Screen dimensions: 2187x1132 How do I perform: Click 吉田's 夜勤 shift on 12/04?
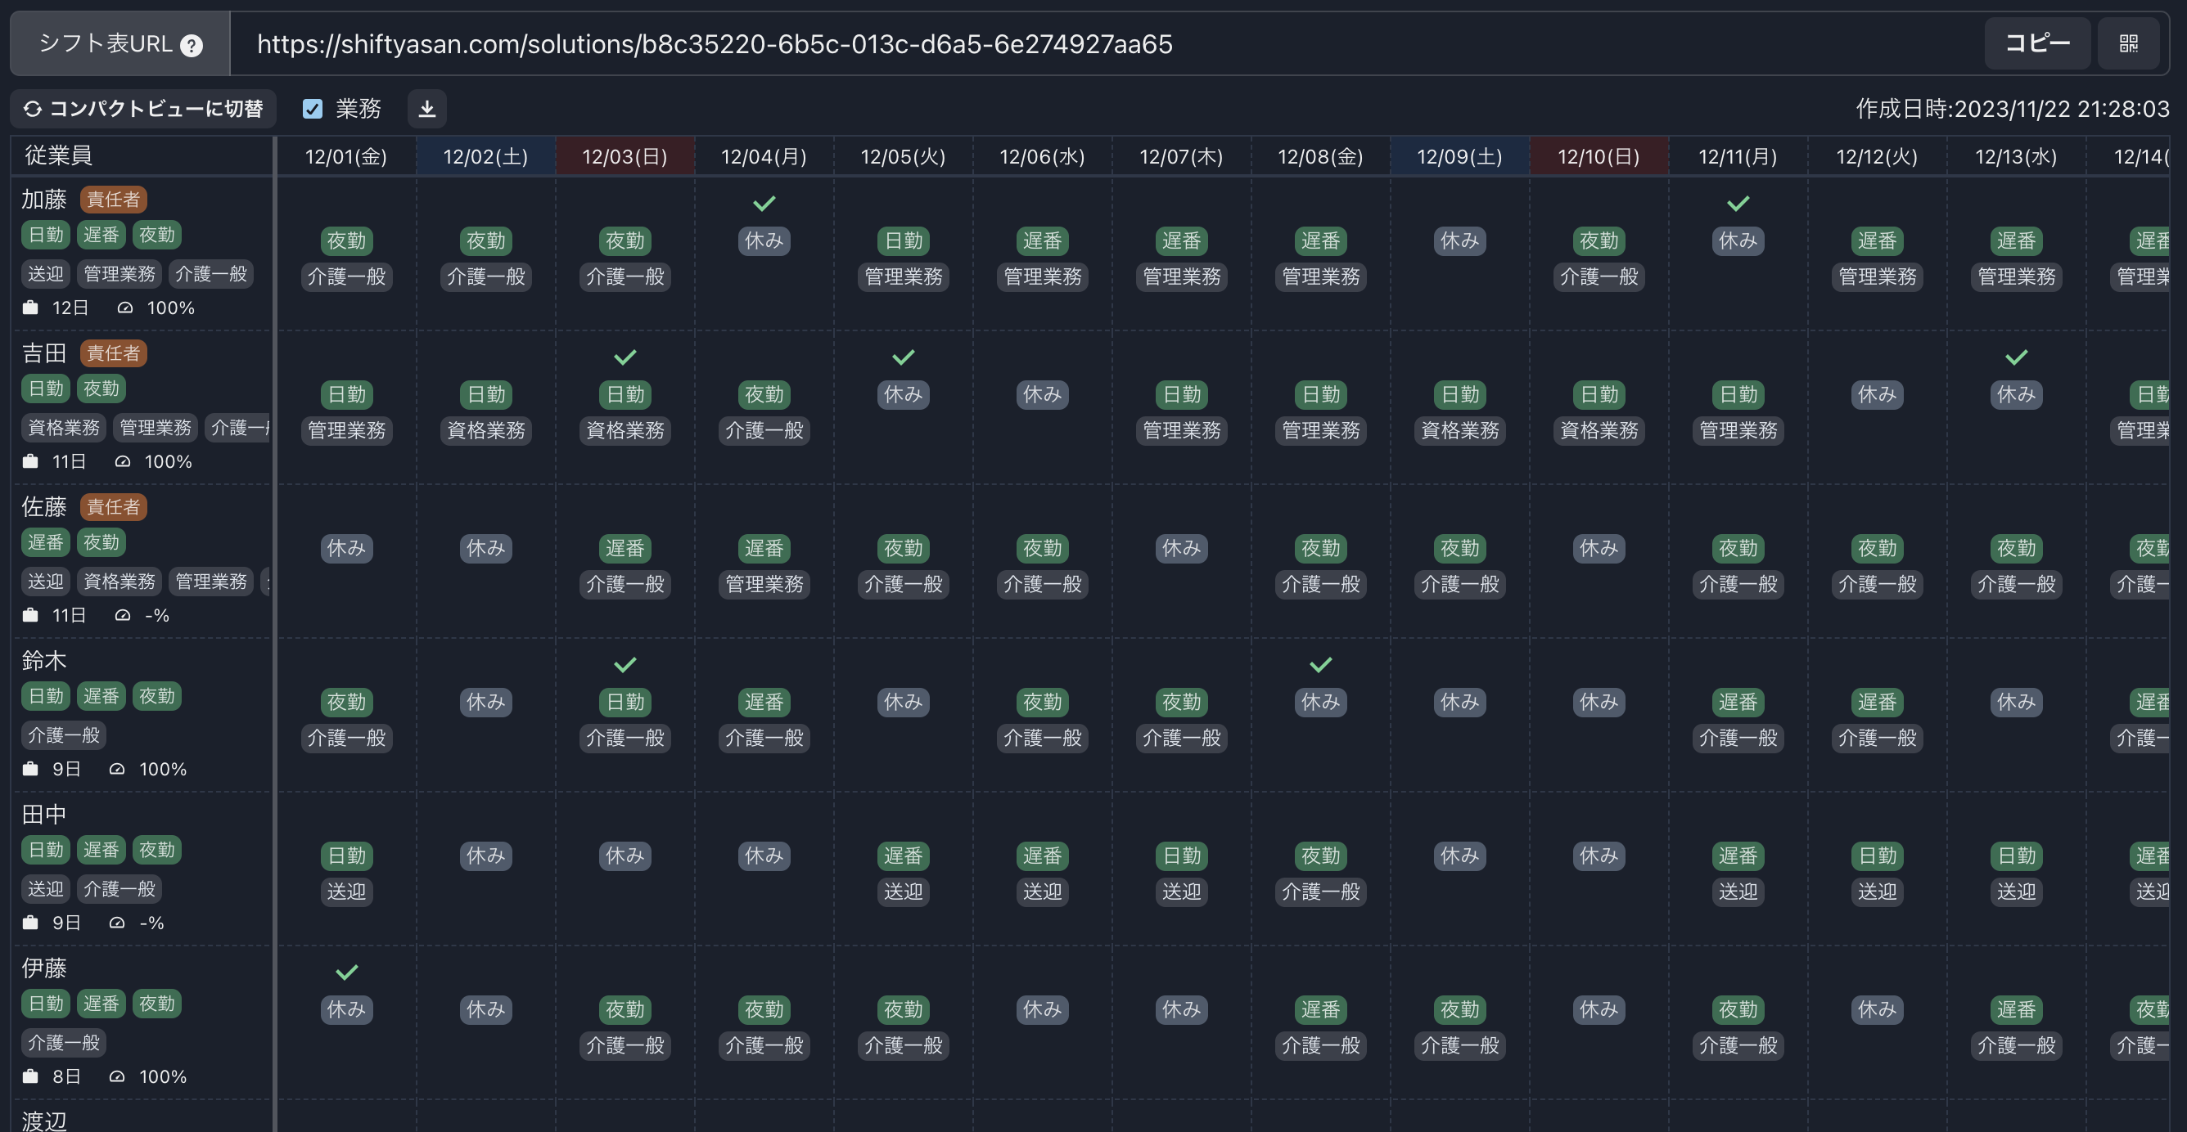pos(764,394)
